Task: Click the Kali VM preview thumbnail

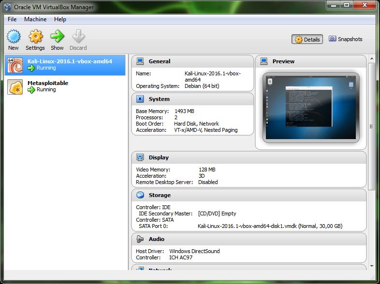Action: 311,108
